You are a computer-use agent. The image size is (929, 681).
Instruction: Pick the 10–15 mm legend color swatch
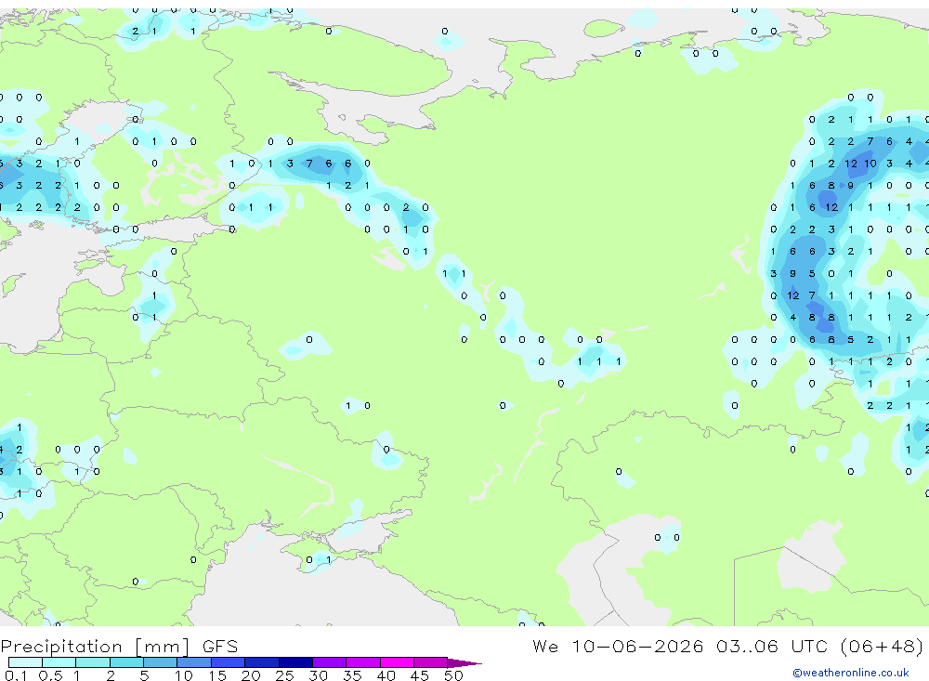point(194,662)
